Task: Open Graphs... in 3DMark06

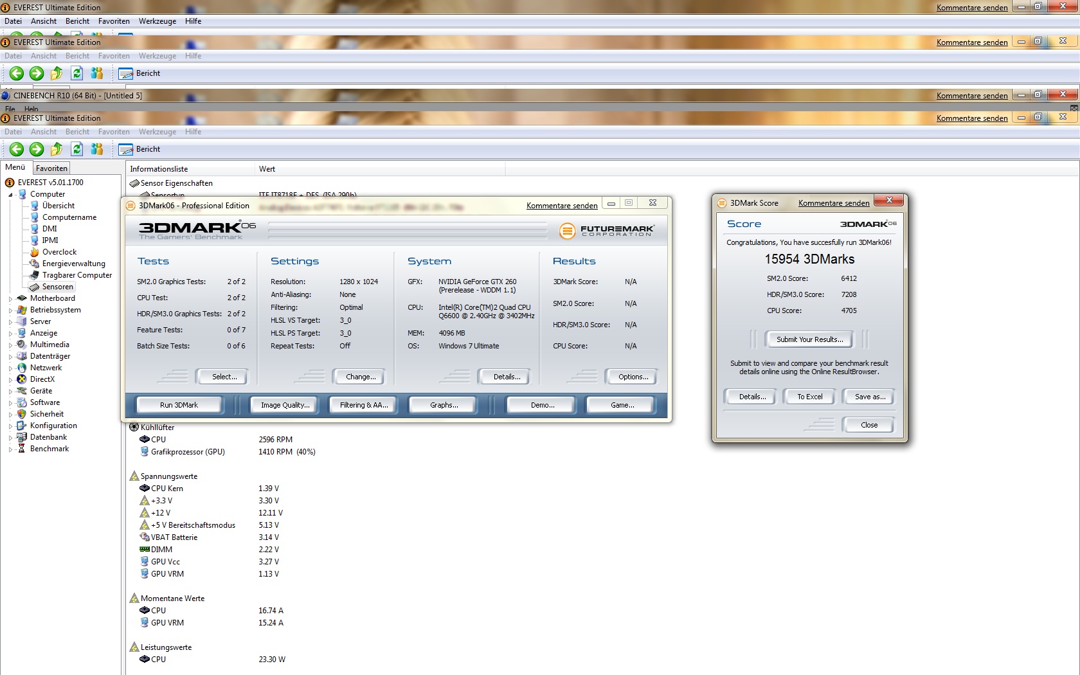Action: pyautogui.click(x=444, y=405)
